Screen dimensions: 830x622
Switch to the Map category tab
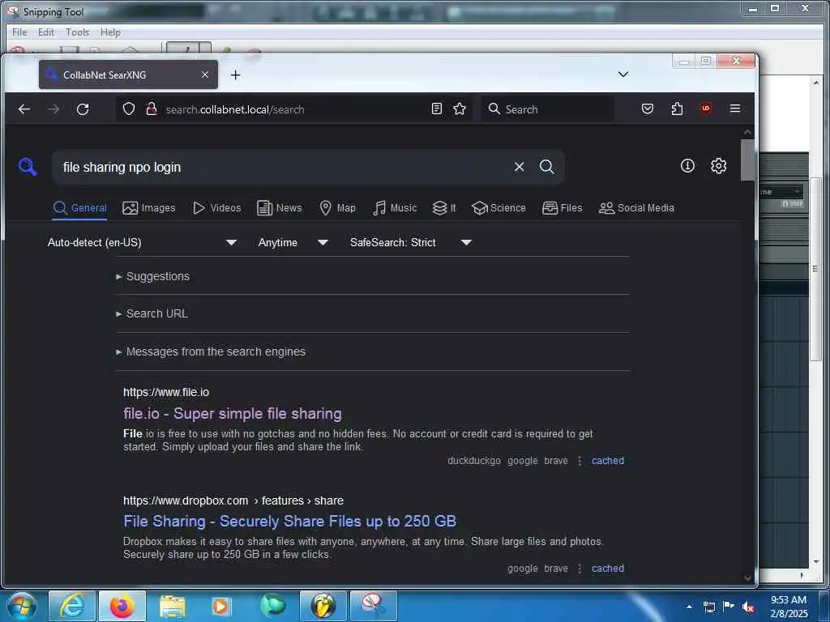(x=338, y=208)
